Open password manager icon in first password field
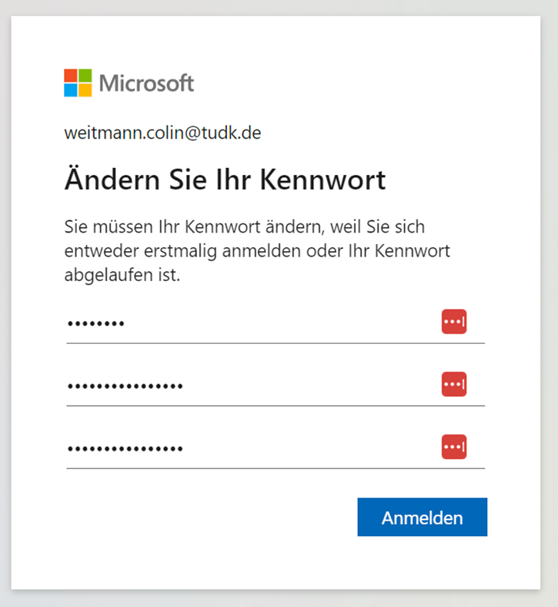Image resolution: width=558 pixels, height=607 pixels. [454, 322]
